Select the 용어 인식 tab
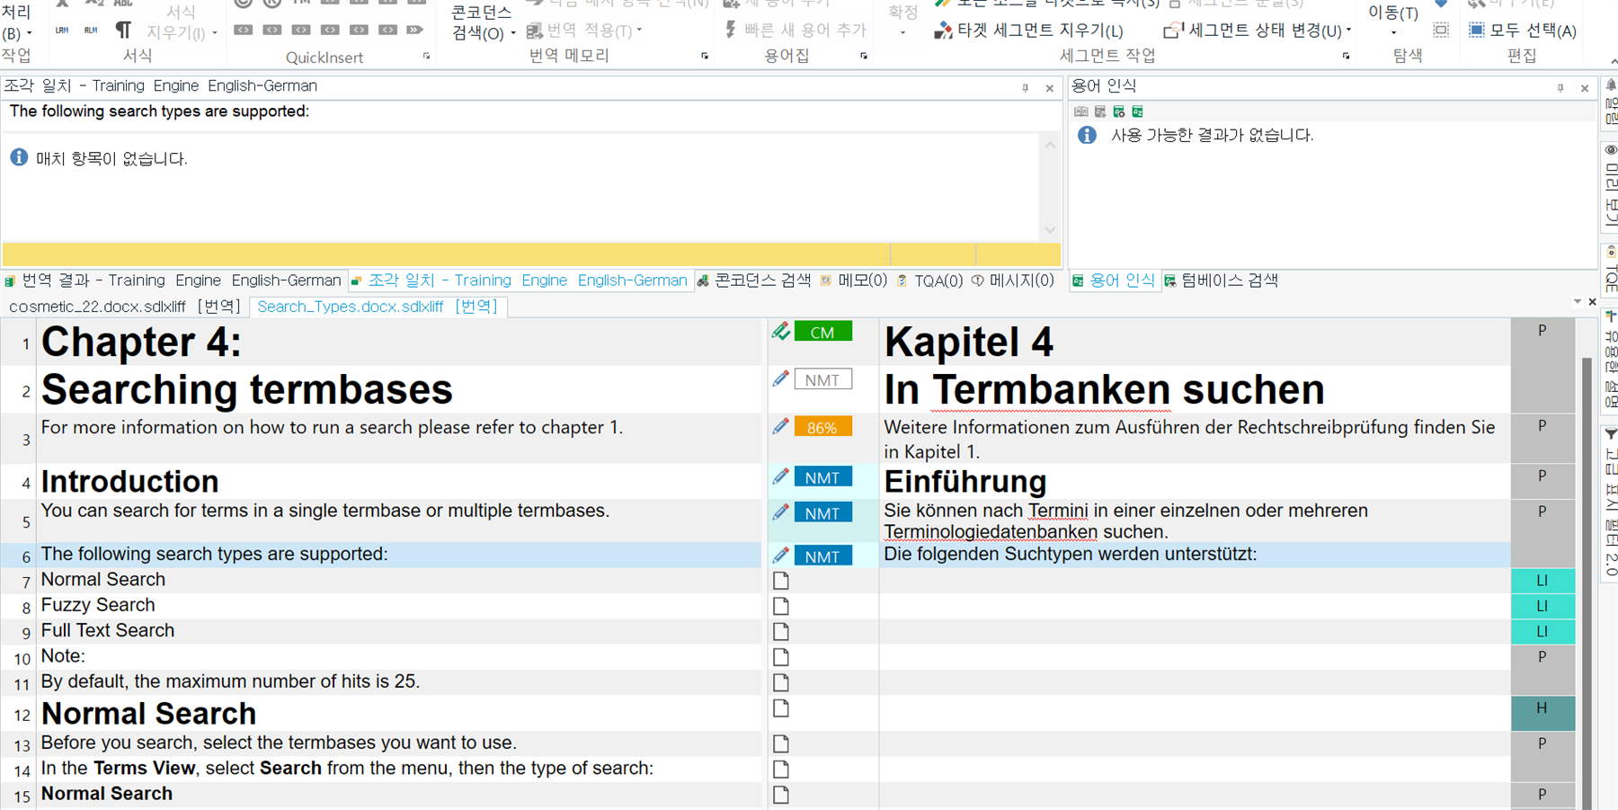The height and width of the screenshot is (810, 1618). [1113, 280]
